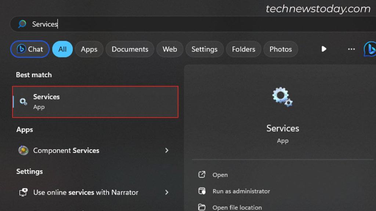The width and height of the screenshot is (376, 211).
Task: Expand the Narrator online services result chevron
Action: pos(167,192)
